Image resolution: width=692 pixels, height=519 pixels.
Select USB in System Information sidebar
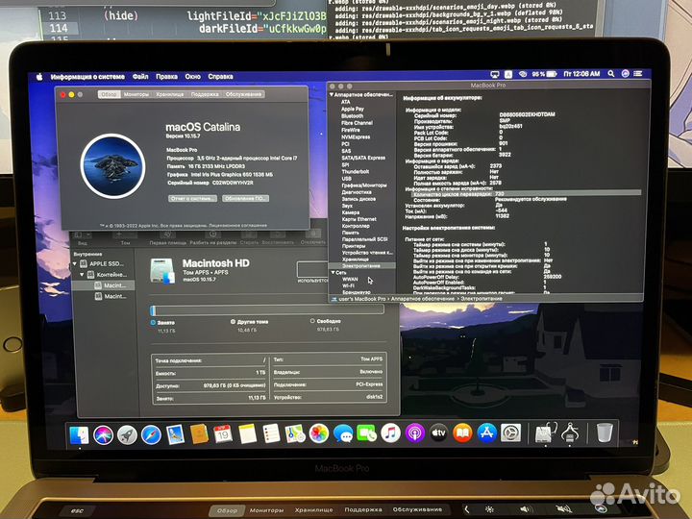coord(346,179)
